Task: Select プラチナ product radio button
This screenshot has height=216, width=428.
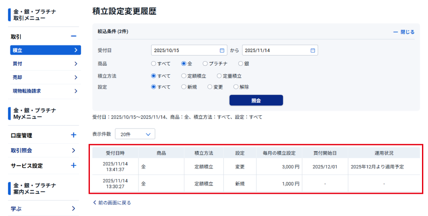Action: coord(205,64)
